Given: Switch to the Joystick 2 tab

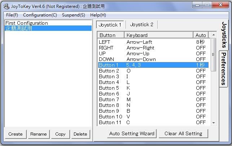Looking at the screenshot, I should click(x=141, y=24).
